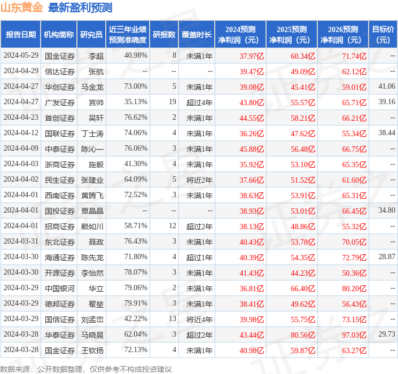Click 2024 profit value 37.97亿
The height and width of the screenshot is (374, 398).
[252, 56]
